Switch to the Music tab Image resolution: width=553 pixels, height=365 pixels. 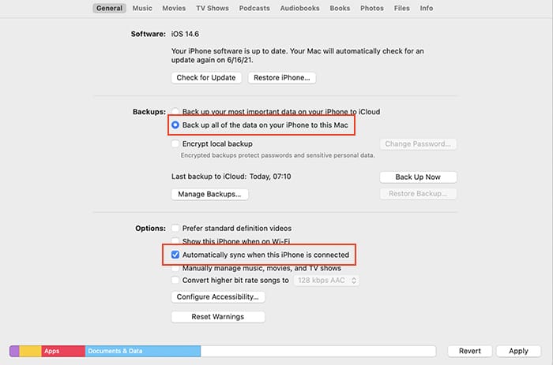click(x=142, y=8)
